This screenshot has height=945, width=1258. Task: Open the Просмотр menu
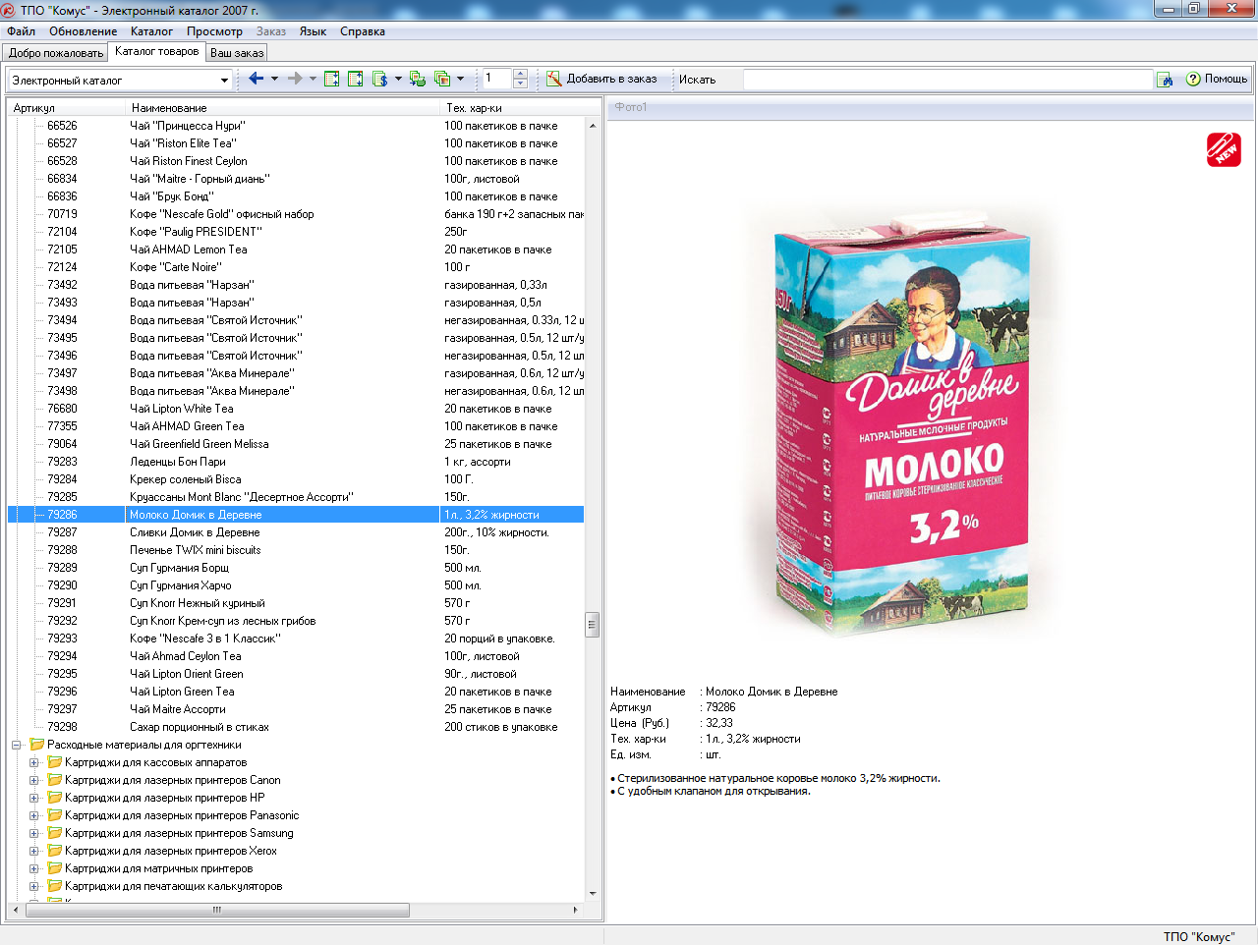pyautogui.click(x=214, y=31)
